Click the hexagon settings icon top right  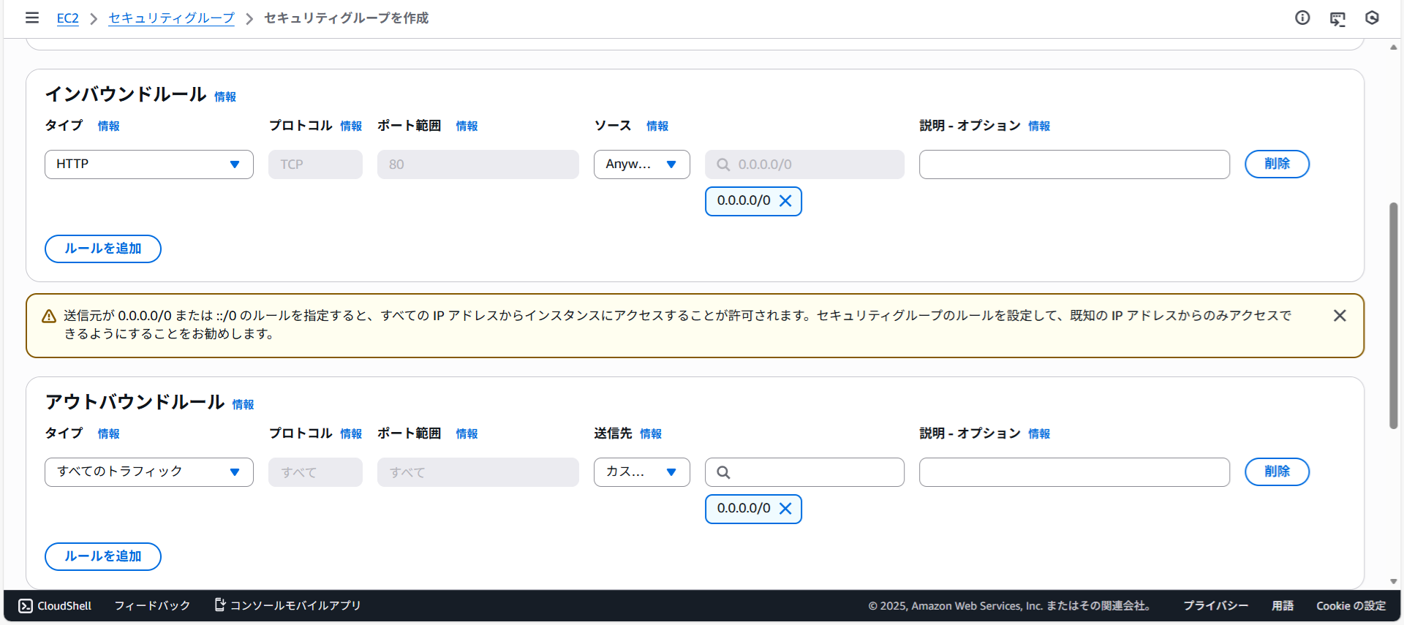tap(1372, 18)
